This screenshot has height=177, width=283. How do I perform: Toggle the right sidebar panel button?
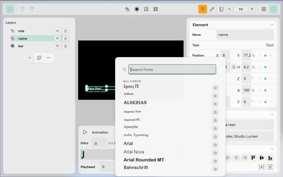(x=273, y=9)
